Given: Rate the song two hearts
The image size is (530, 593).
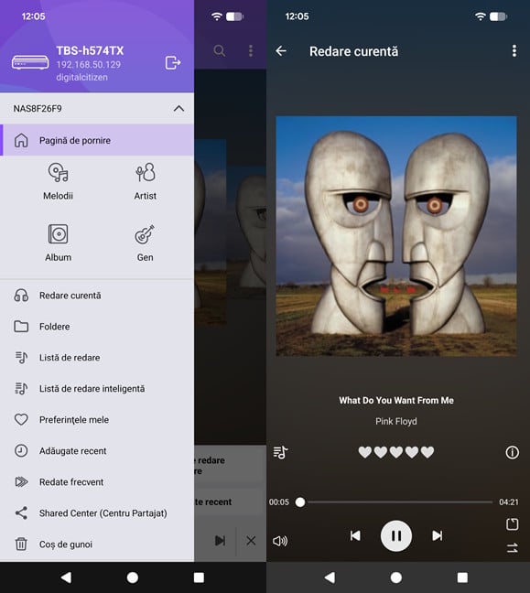Looking at the screenshot, I should click(x=381, y=452).
